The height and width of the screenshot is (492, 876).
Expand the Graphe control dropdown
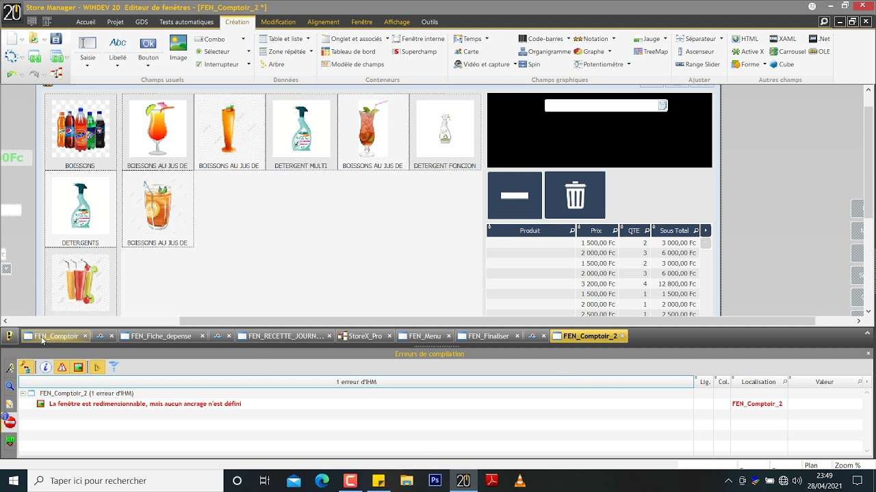(x=609, y=51)
